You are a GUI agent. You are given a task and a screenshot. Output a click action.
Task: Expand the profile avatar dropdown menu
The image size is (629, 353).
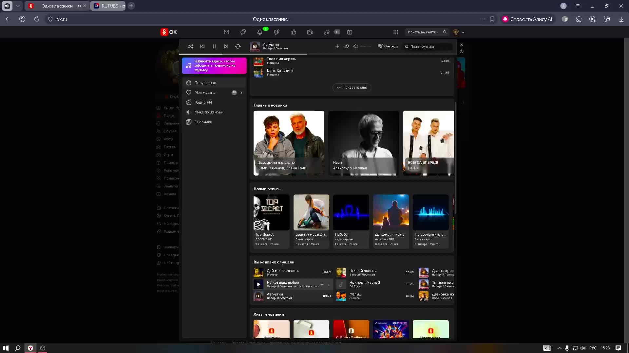click(x=459, y=32)
